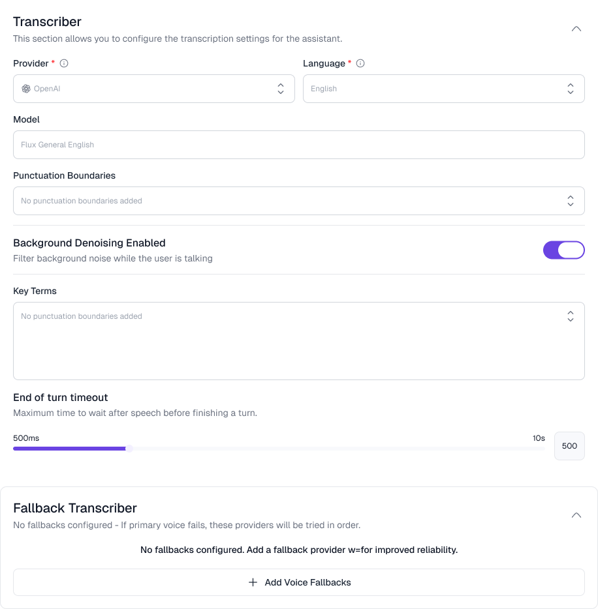Click the stepper chevrons in the Language field
The width and height of the screenshot is (598, 609).
coord(570,89)
